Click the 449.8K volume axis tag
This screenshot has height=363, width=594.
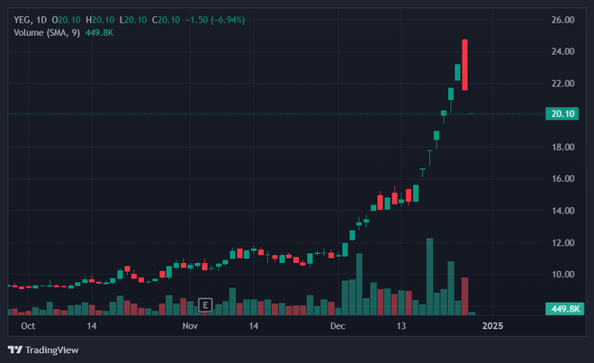click(565, 309)
